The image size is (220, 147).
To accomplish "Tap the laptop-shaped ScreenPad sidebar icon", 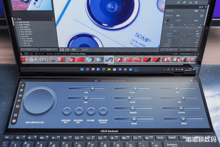I will (18, 106).
